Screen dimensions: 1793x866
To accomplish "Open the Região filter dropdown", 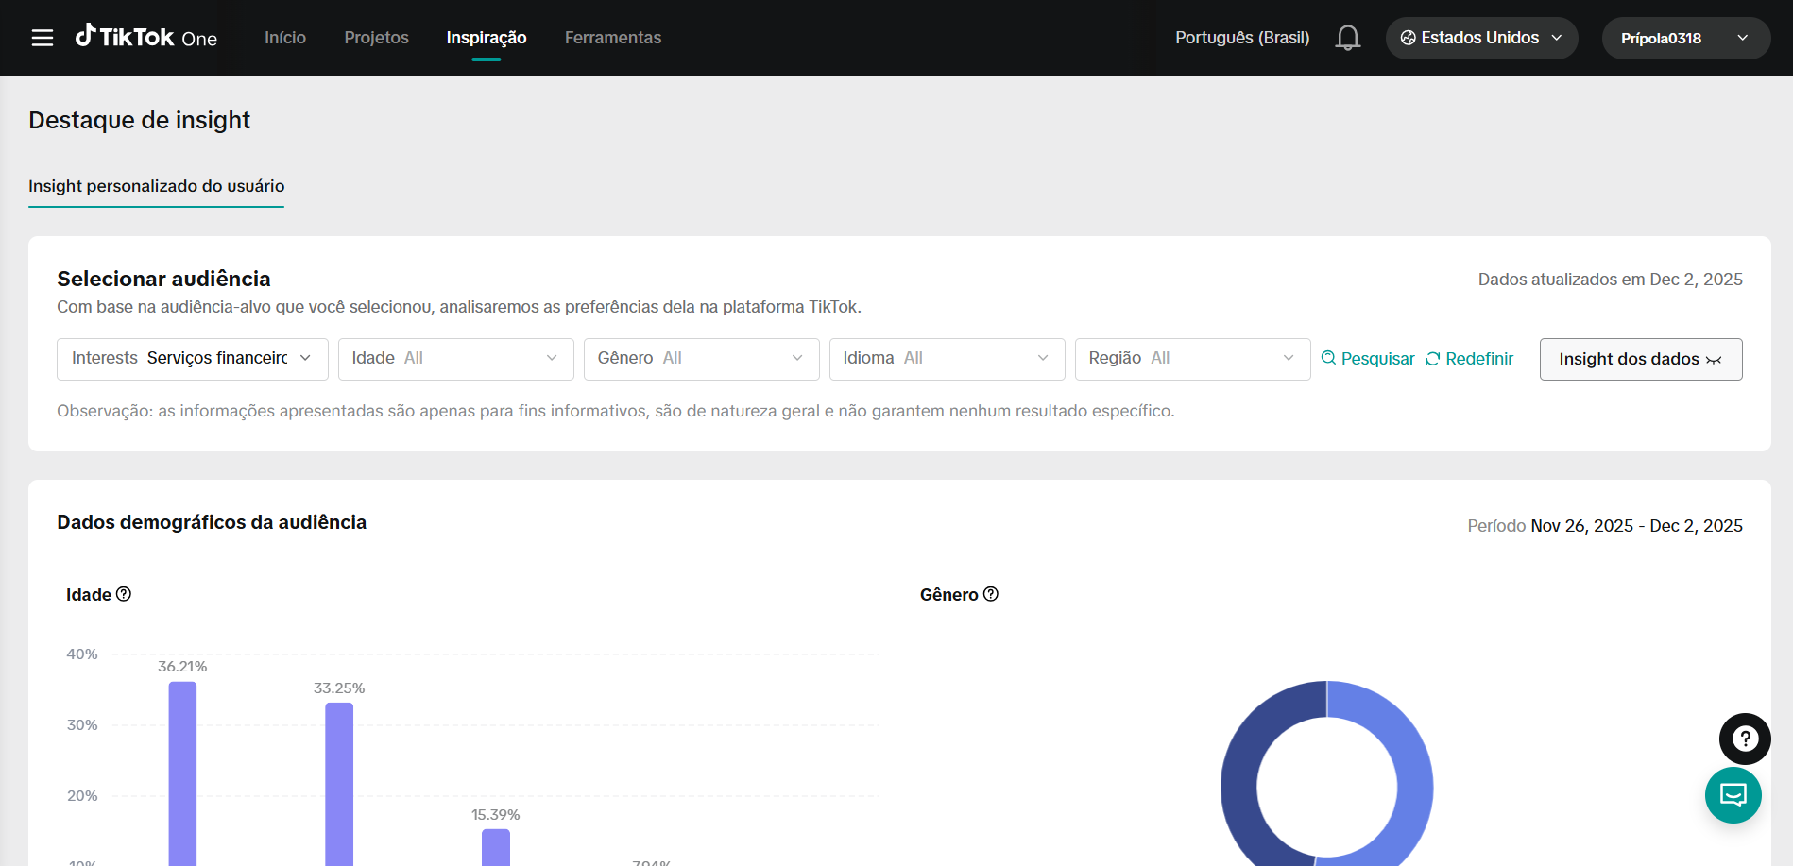I will 1192,359.
